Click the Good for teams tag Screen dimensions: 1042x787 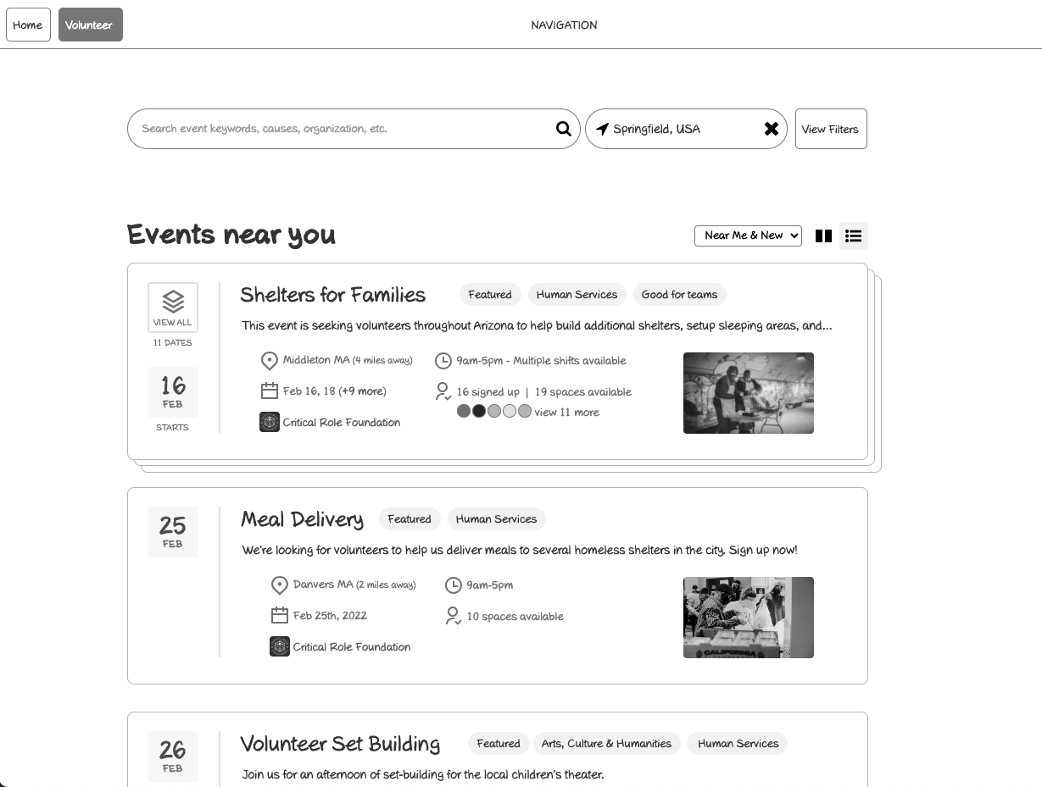pos(679,295)
